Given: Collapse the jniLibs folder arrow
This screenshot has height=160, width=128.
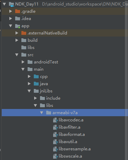Looking at the screenshot, I should tap(29, 91).
